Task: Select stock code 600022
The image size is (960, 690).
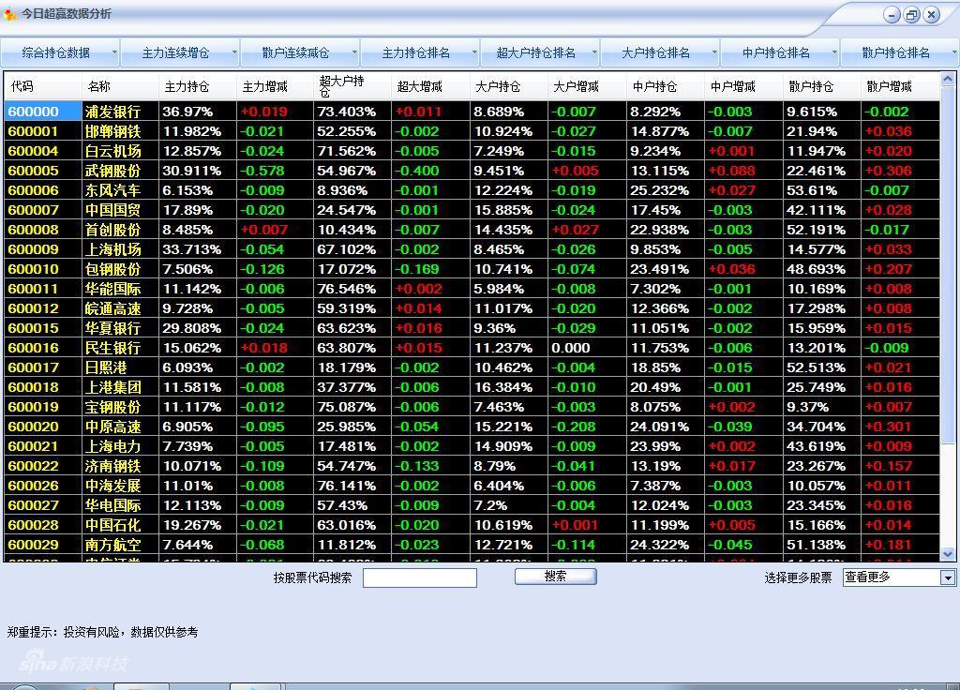Action: pos(33,466)
